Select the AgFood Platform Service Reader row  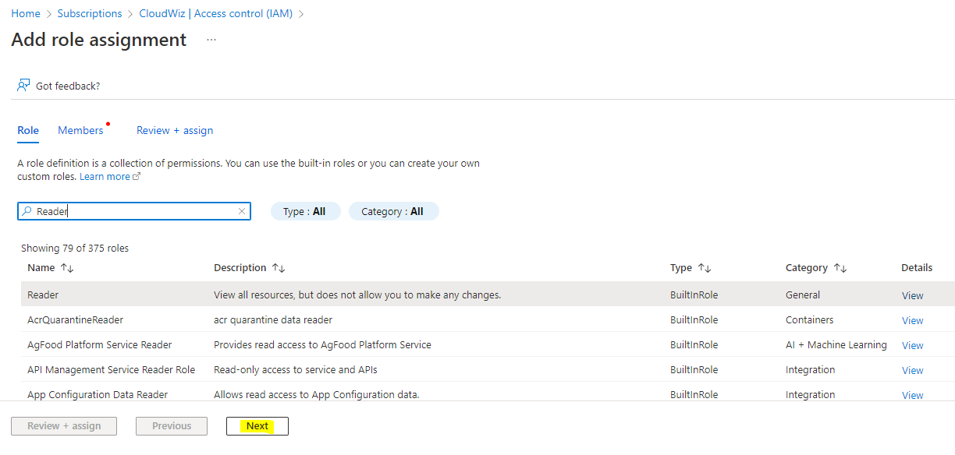click(x=100, y=345)
